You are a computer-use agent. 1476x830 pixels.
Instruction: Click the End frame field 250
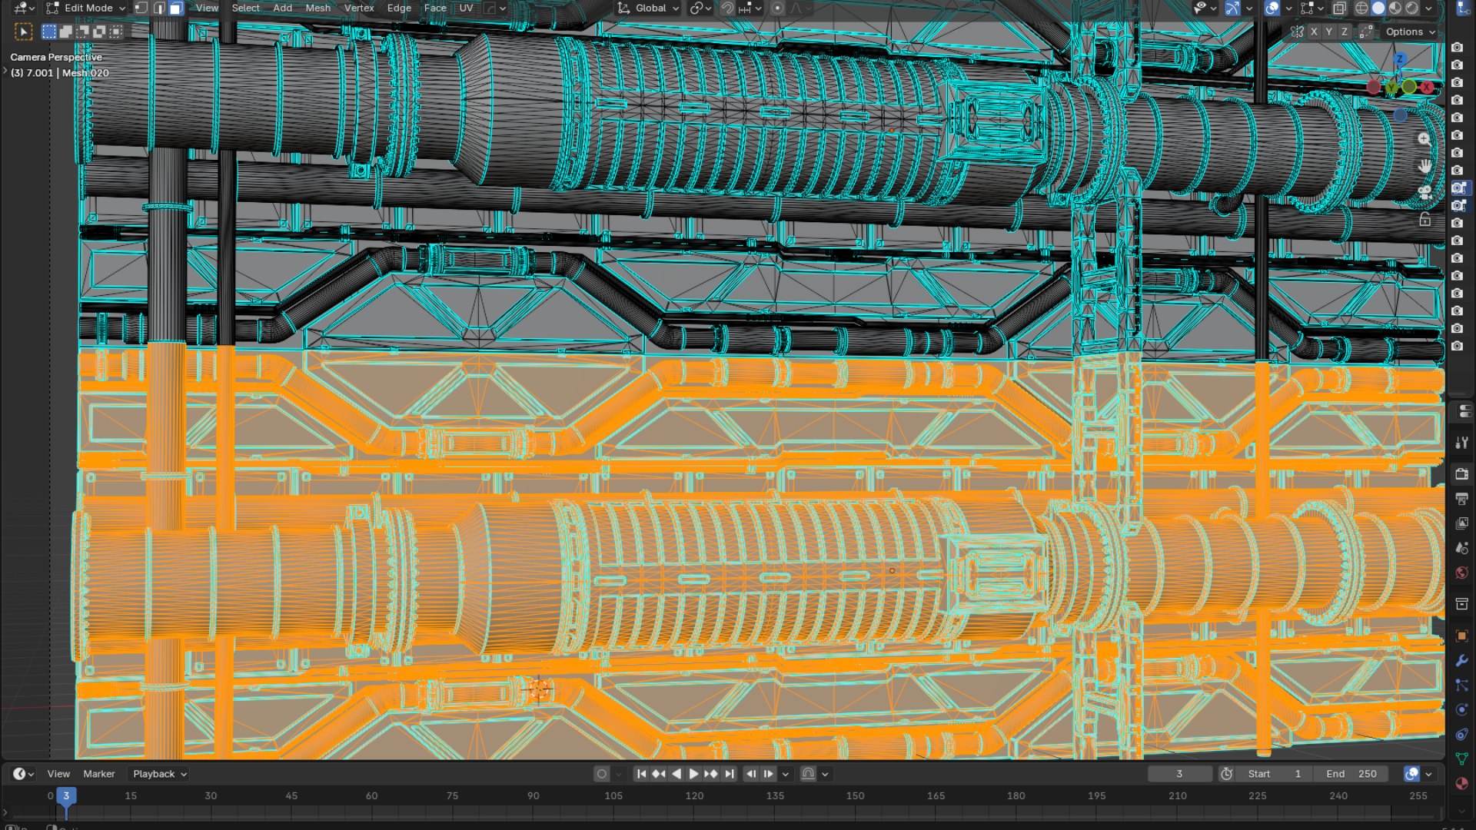tap(1351, 774)
